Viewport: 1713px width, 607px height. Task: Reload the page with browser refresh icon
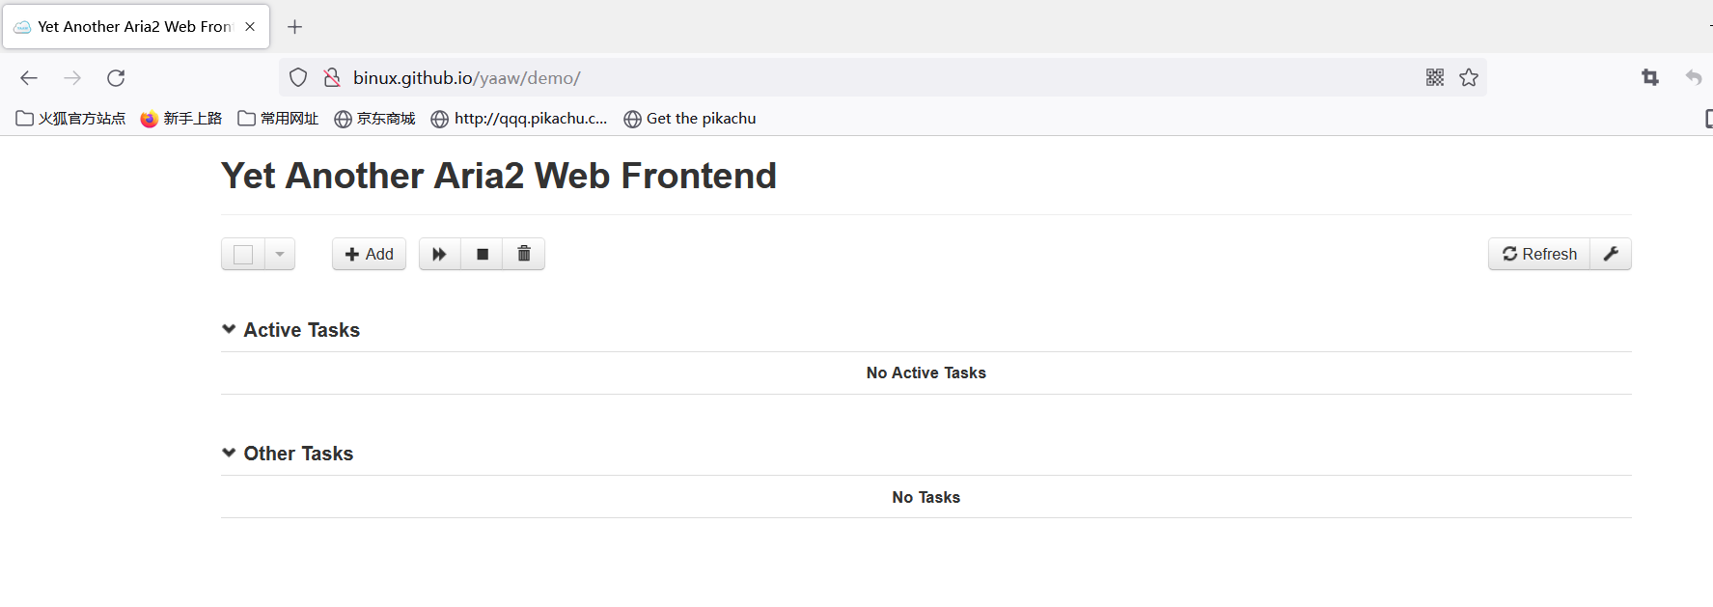click(116, 77)
